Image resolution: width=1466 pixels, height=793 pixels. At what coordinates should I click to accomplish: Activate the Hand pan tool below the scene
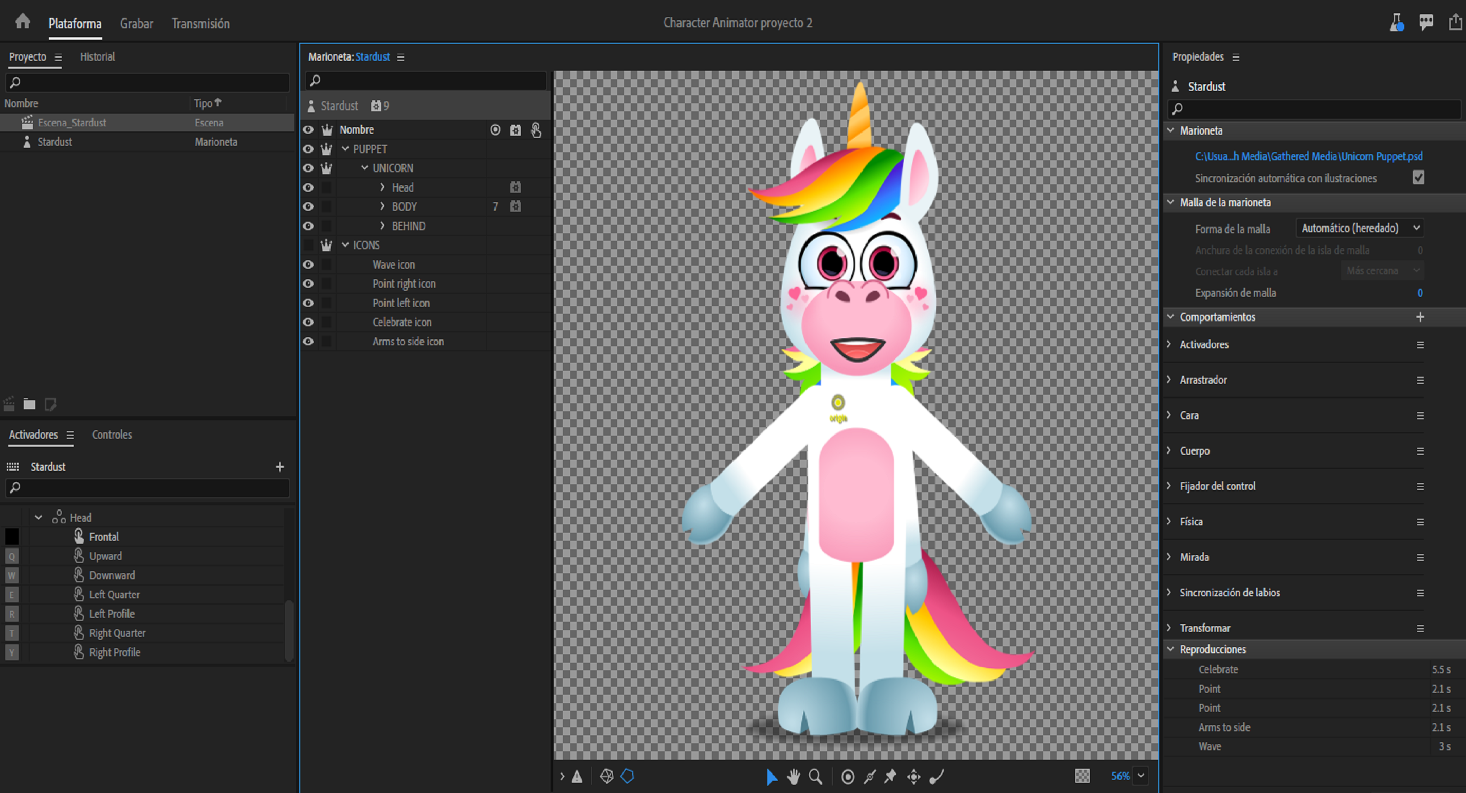(x=794, y=776)
